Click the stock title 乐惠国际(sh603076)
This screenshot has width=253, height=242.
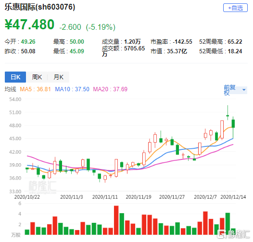coord(40,7)
